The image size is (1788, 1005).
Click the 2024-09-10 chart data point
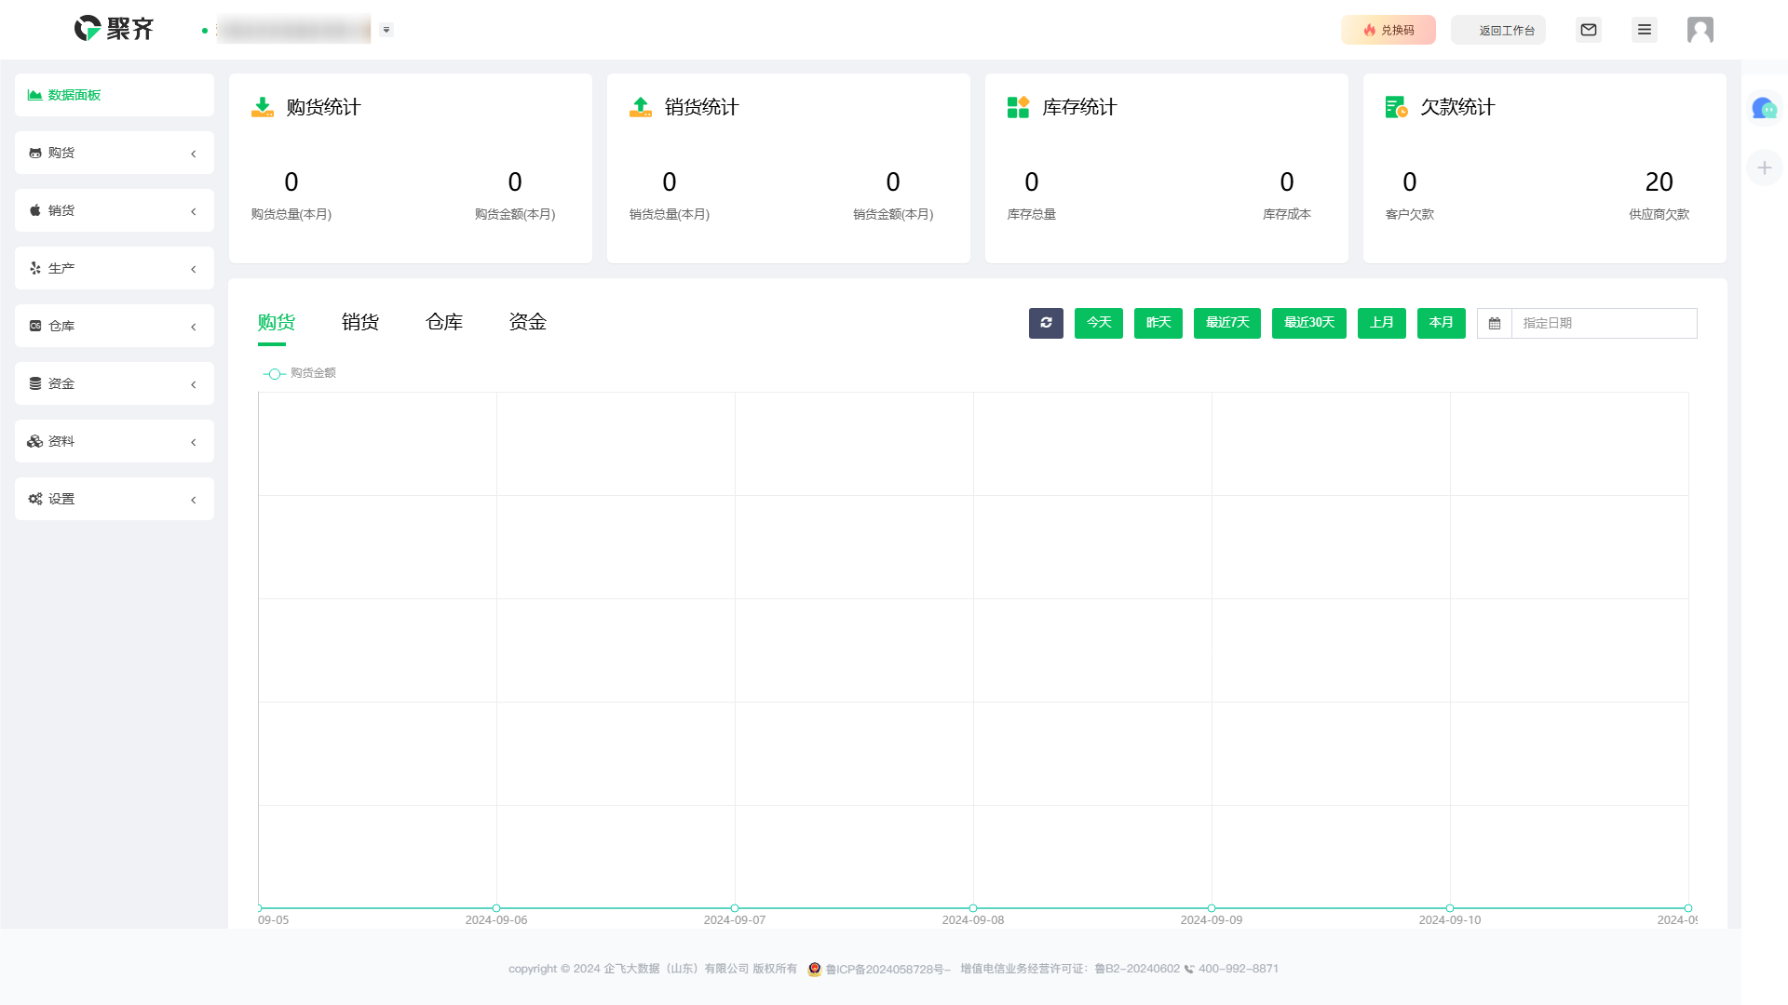click(x=1450, y=908)
